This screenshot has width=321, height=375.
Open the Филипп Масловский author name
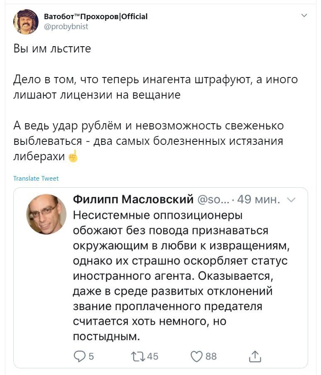[133, 199]
